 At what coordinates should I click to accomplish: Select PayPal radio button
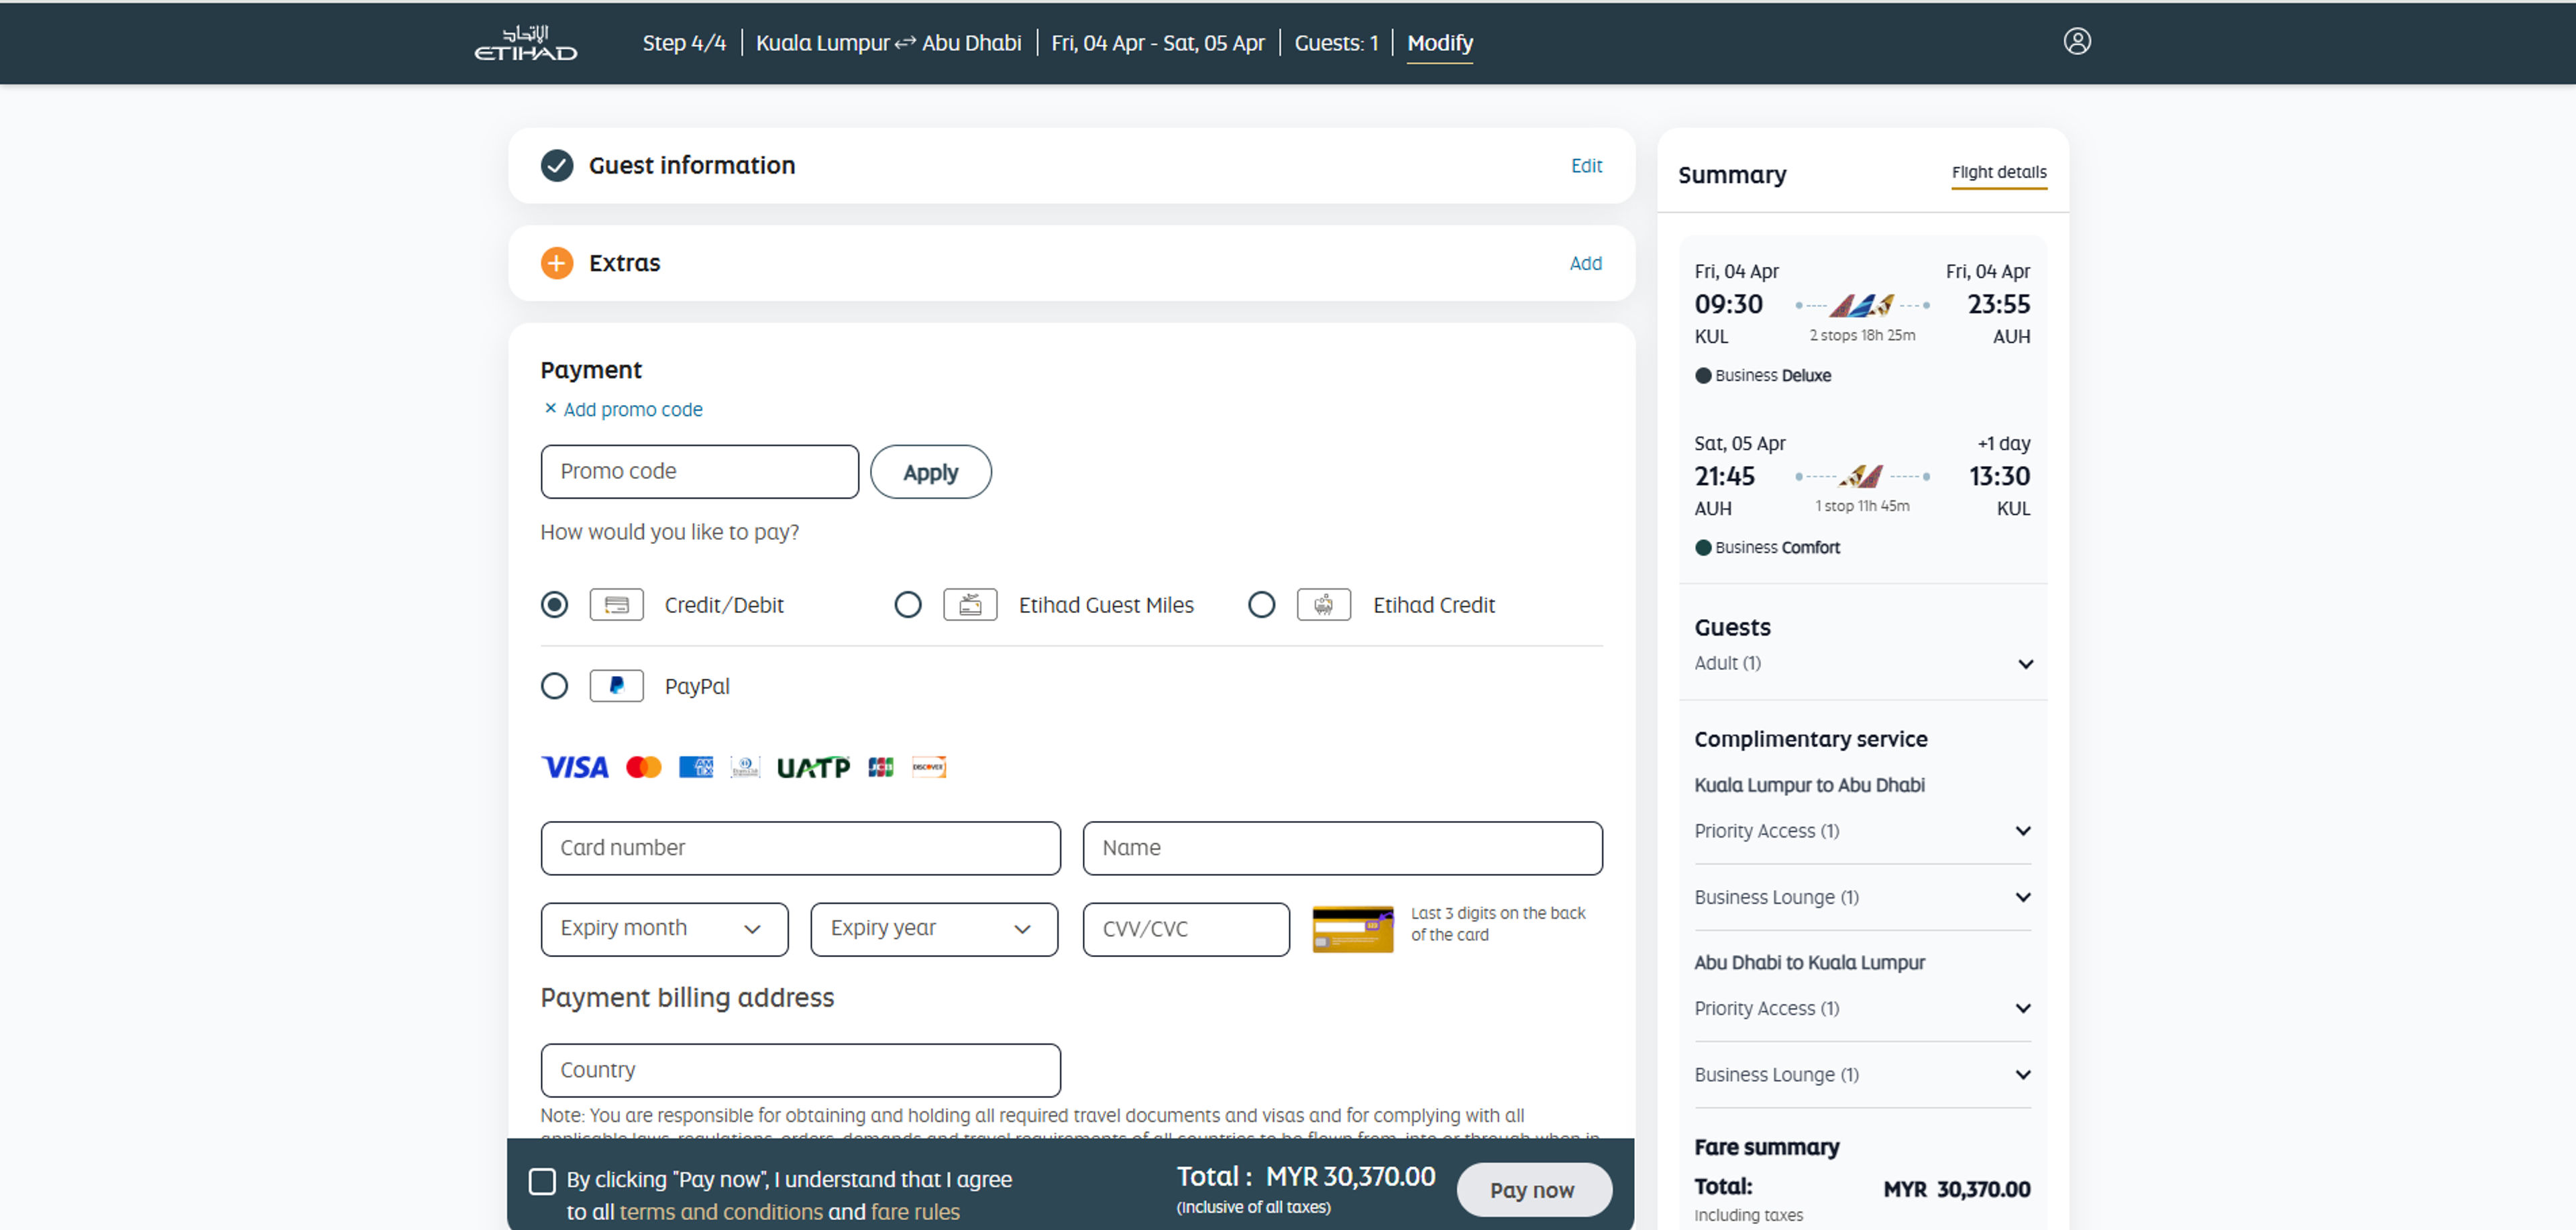554,686
